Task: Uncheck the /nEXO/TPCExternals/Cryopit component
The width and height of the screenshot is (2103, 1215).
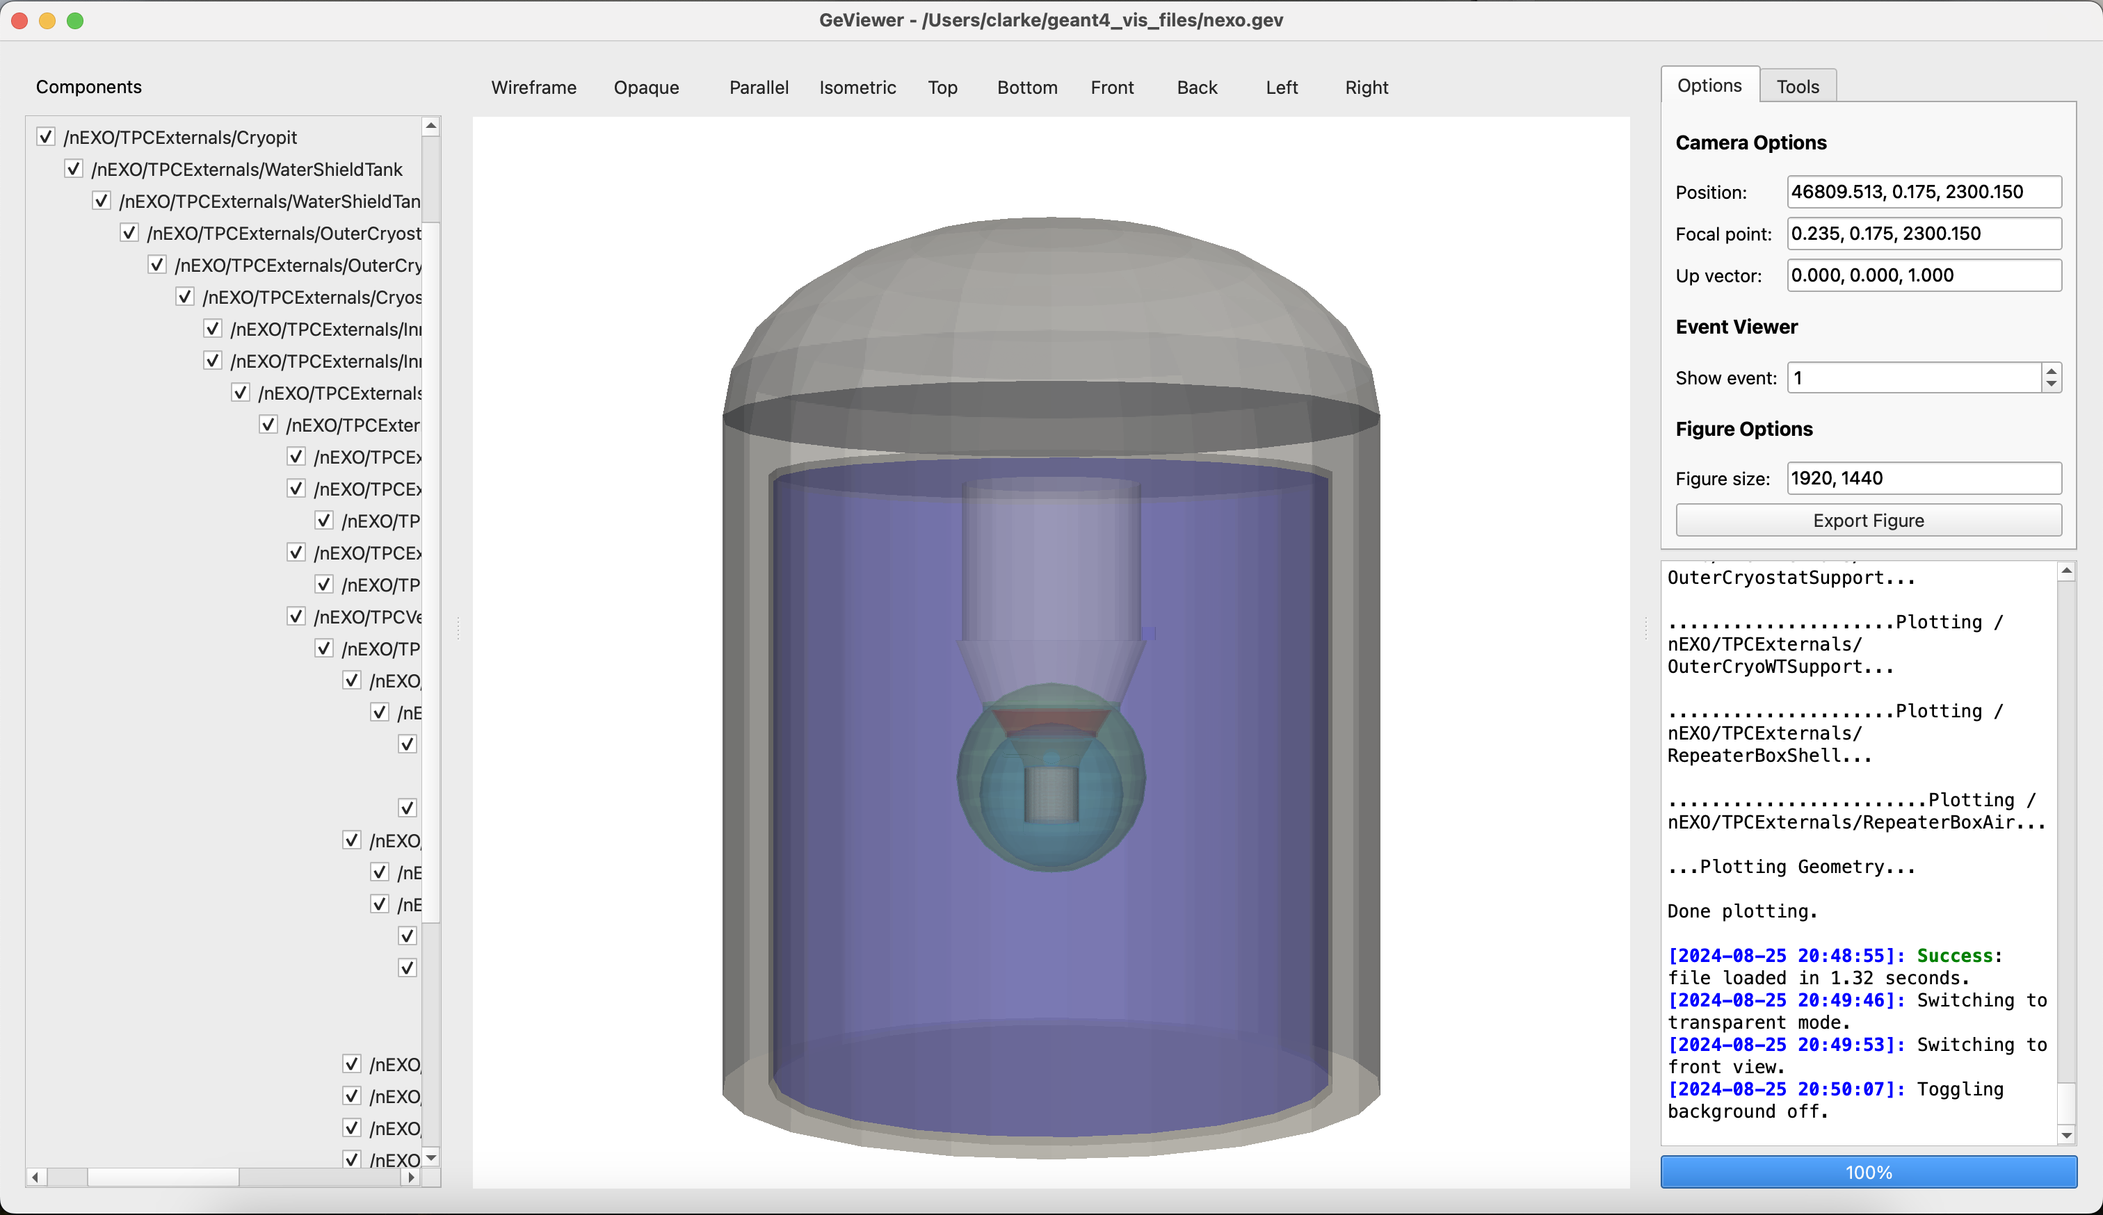Action: pyautogui.click(x=46, y=137)
